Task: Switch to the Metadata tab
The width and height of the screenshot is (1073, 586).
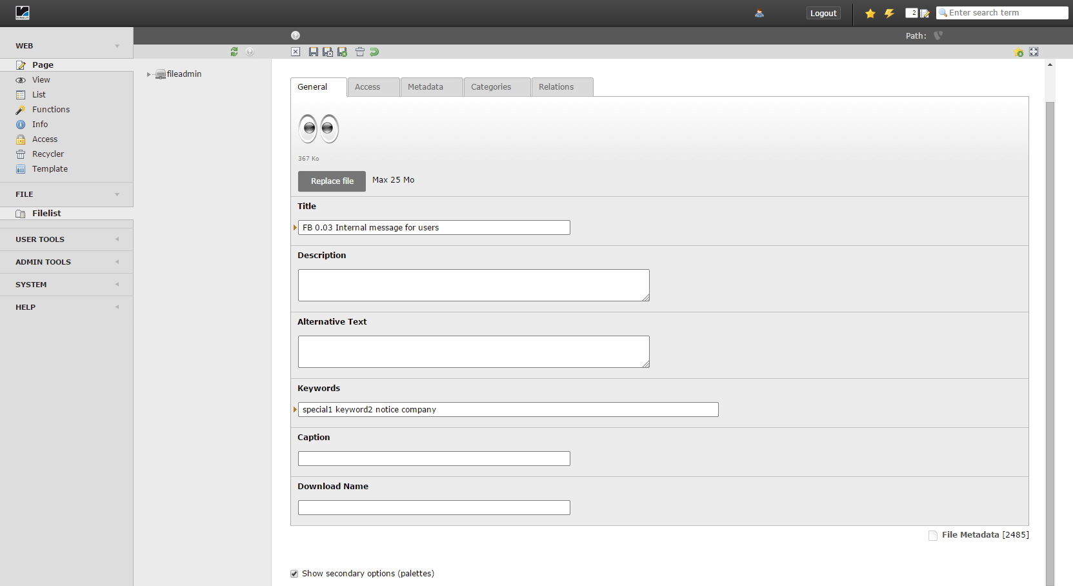Action: click(426, 87)
